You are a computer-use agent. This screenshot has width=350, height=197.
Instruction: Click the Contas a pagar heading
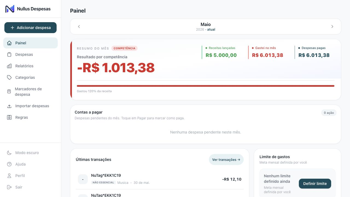89,112
